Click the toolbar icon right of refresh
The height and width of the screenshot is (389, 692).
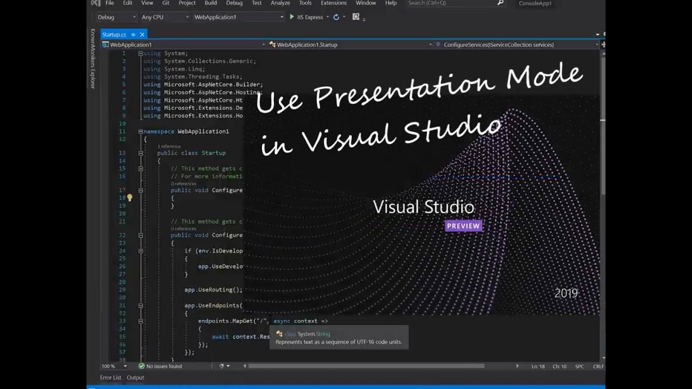coord(356,17)
